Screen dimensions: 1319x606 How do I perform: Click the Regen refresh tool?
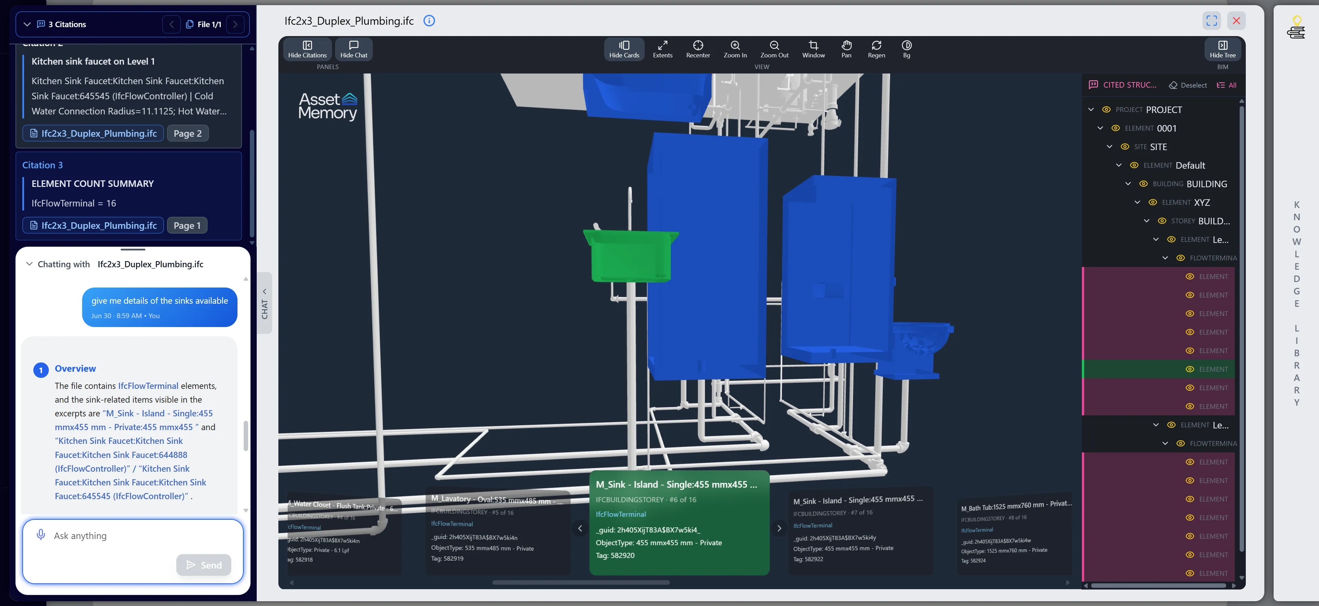point(876,49)
